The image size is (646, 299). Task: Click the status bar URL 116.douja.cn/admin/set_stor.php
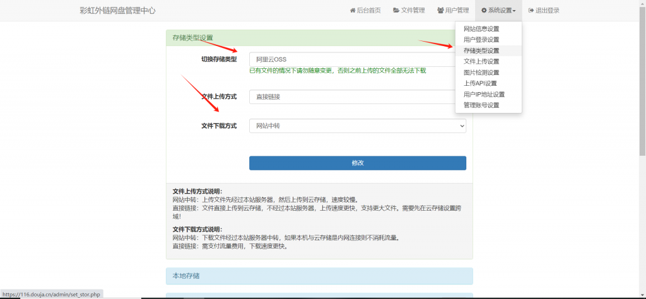(x=50, y=295)
